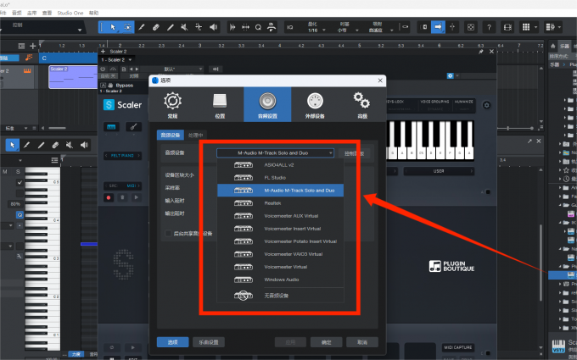This screenshot has width=577, height=360.
Task: Click the 确定 OK button
Action: click(326, 341)
